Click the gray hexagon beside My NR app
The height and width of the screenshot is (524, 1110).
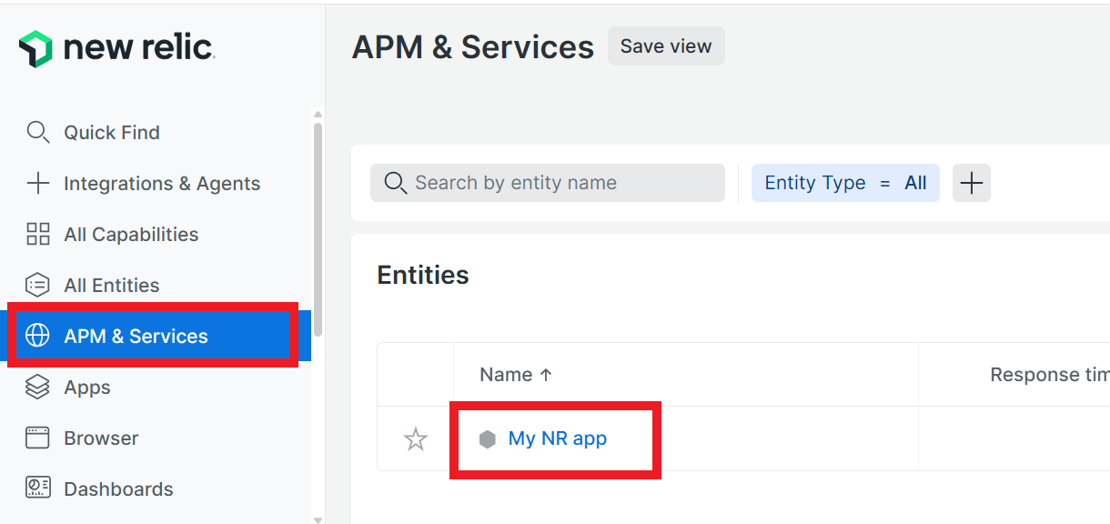[488, 439]
